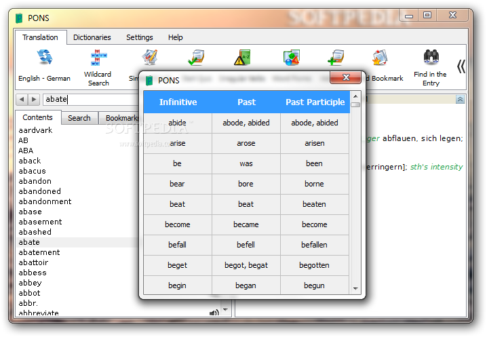487x337 pixels.
Task: Switch to the Contents tab
Action: click(37, 117)
